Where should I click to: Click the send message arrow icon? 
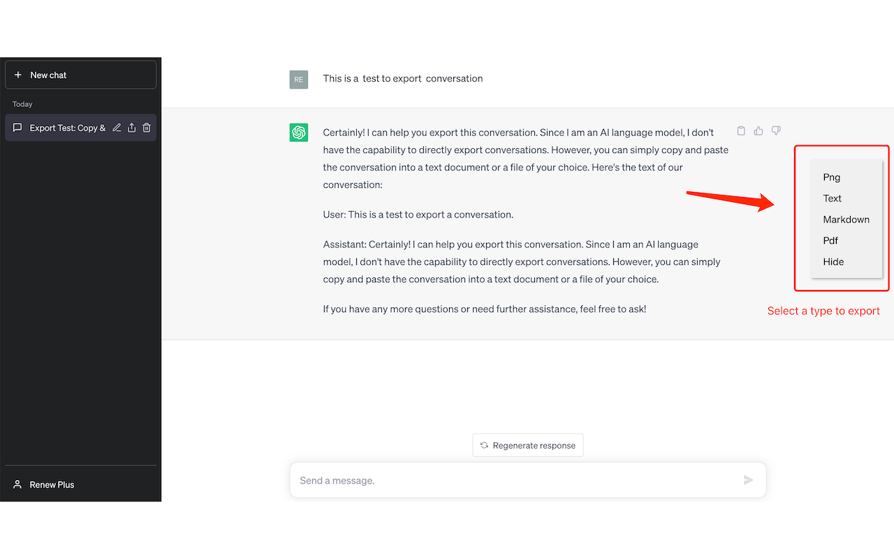point(748,480)
